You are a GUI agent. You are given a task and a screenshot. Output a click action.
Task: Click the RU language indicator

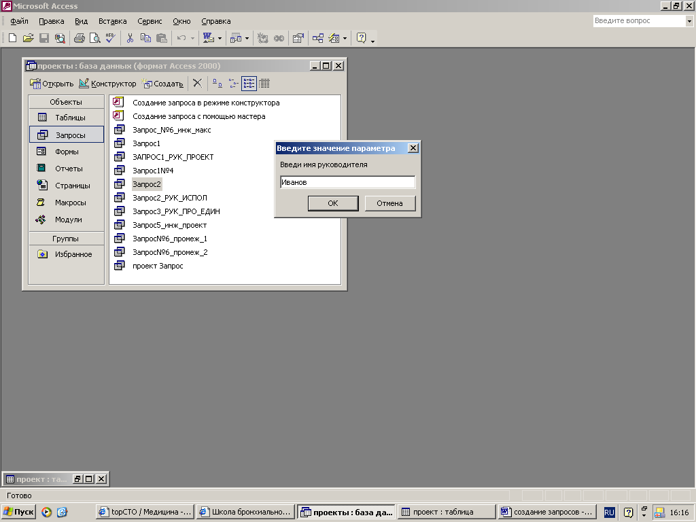609,512
